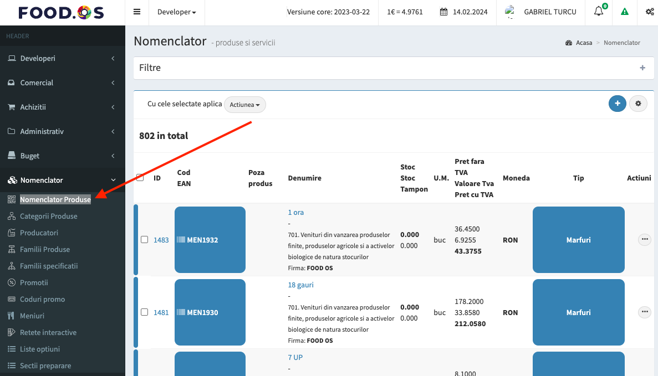
Task: Click the Producatori icon in sidebar
Action: [11, 233]
